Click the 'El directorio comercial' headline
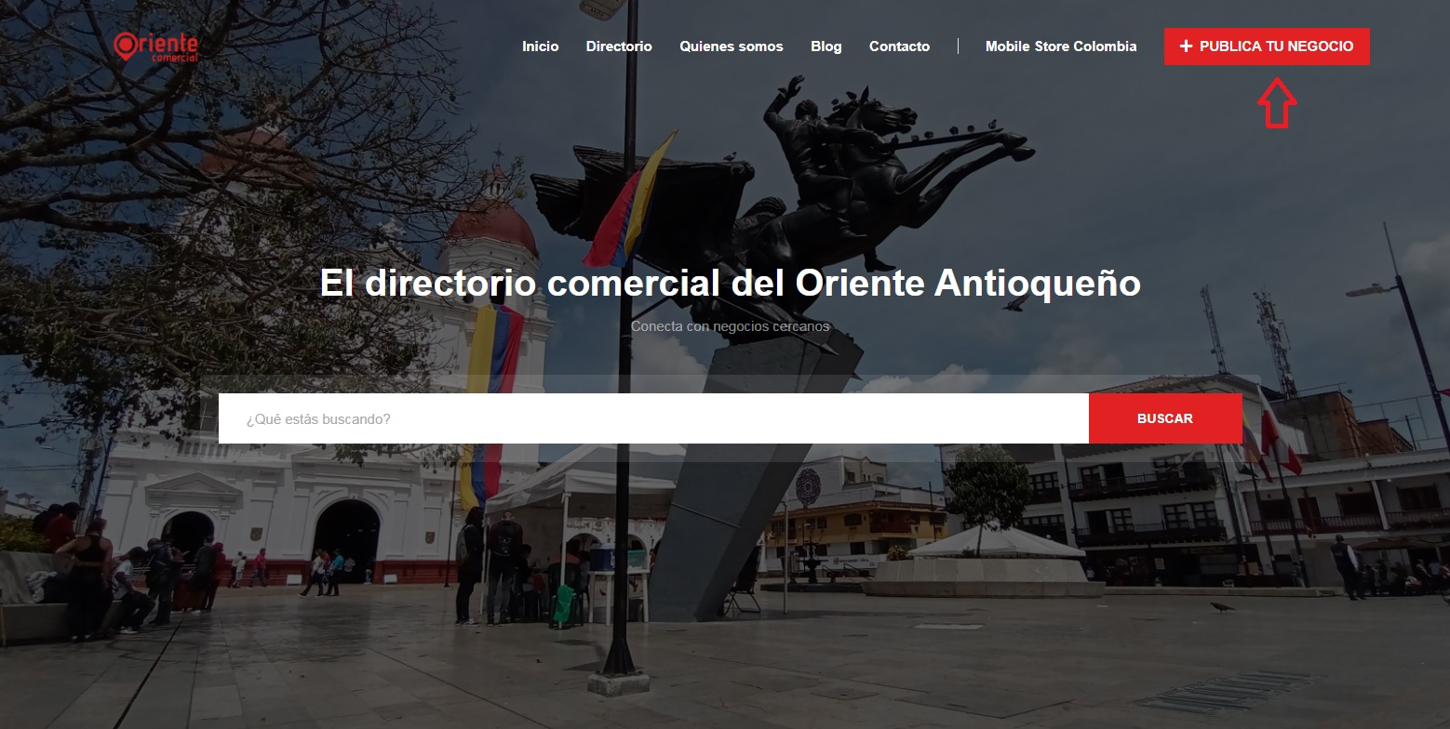1450x729 pixels. tap(730, 283)
